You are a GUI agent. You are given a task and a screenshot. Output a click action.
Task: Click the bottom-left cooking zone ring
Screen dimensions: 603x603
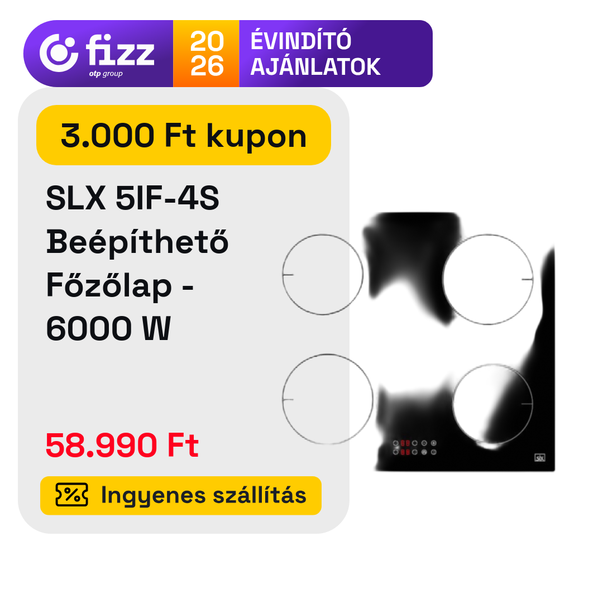(328, 399)
